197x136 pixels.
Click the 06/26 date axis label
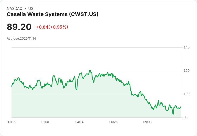pos(113,122)
